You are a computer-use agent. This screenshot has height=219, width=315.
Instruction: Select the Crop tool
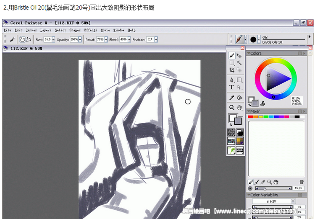click(231, 70)
